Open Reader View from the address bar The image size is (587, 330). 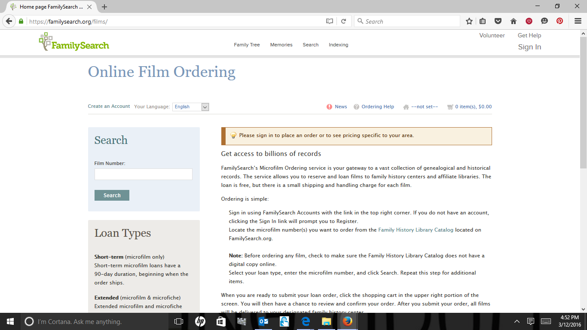(x=330, y=21)
